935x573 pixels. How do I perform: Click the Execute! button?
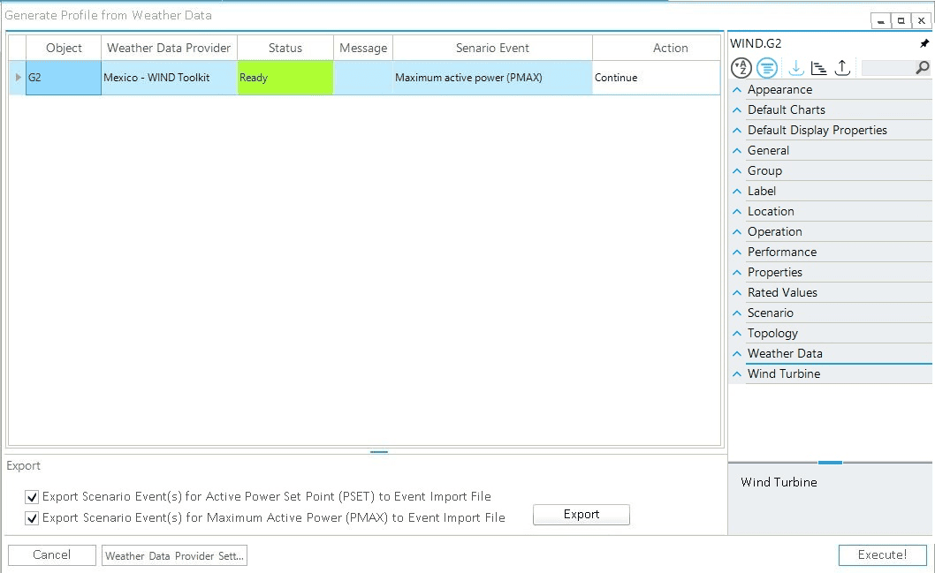[x=882, y=555]
